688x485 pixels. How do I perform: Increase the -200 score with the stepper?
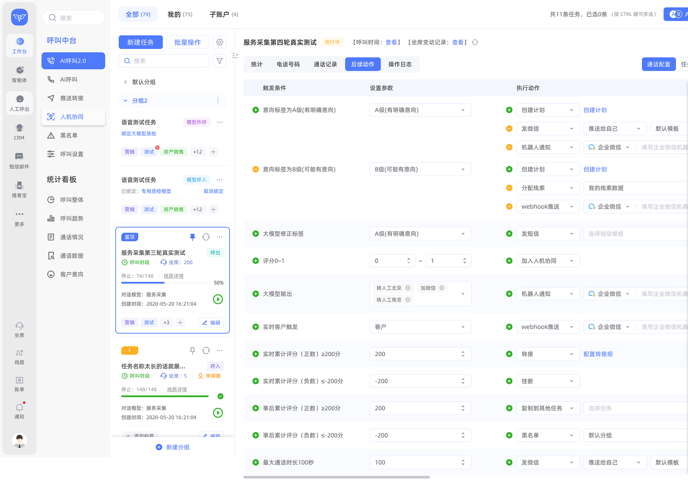tap(463, 379)
